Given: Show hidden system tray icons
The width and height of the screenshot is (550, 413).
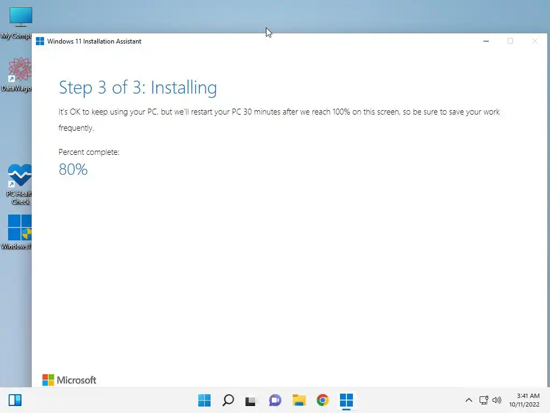Looking at the screenshot, I should point(468,400).
